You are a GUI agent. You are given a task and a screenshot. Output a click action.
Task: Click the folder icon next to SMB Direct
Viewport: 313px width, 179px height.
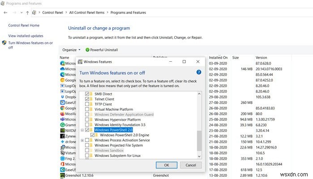pyautogui.click(x=91, y=94)
